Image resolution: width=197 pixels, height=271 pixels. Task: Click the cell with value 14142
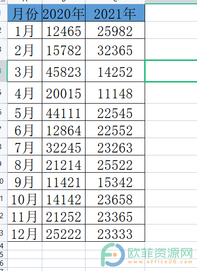tap(64, 199)
